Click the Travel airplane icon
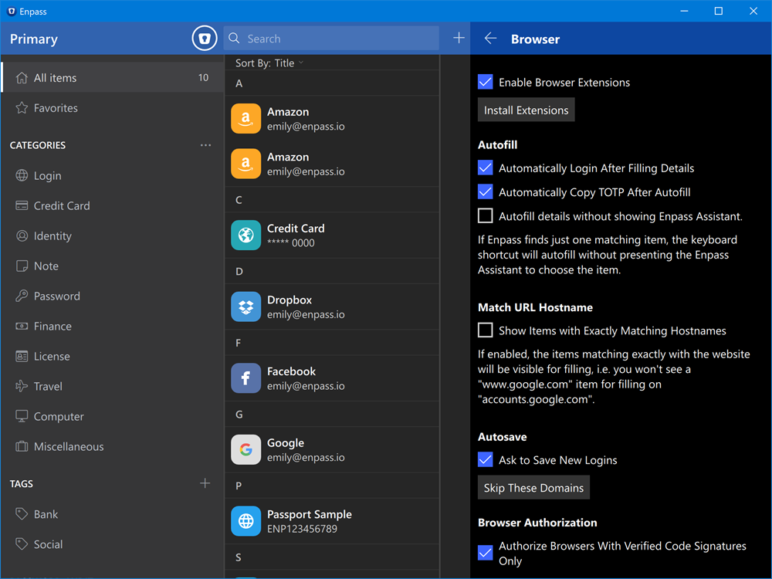Image resolution: width=772 pixels, height=579 pixels. [22, 386]
